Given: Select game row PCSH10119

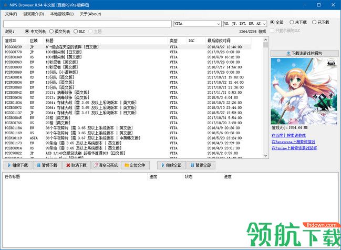Looking at the screenshot, I should [x=127, y=138].
